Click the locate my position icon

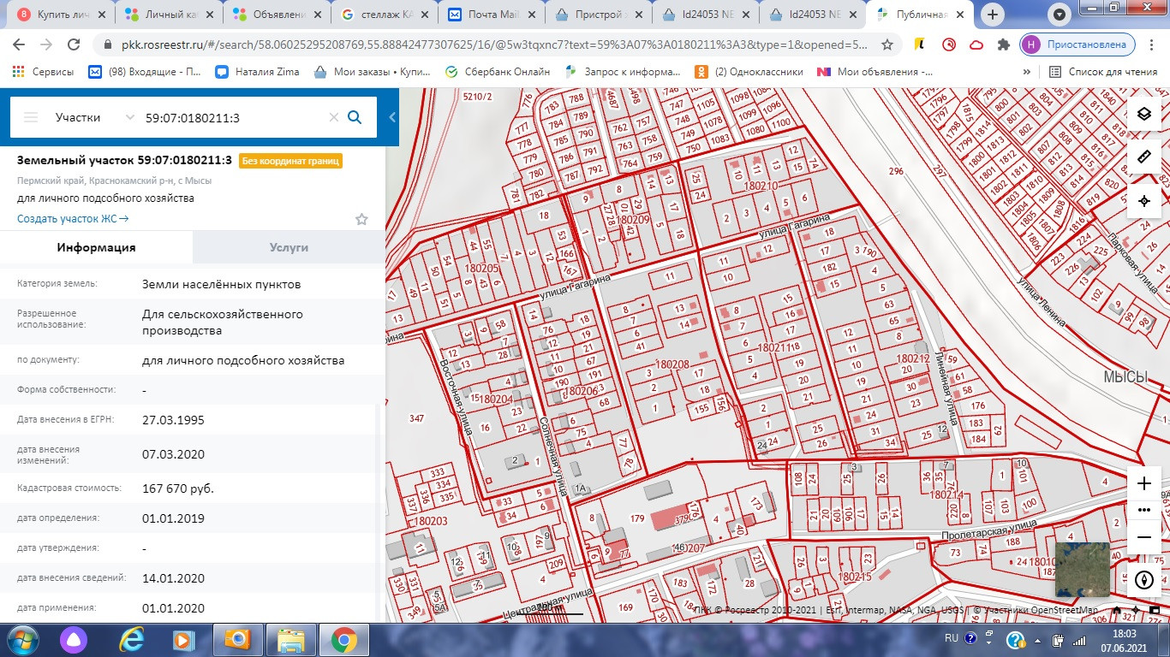(1143, 201)
